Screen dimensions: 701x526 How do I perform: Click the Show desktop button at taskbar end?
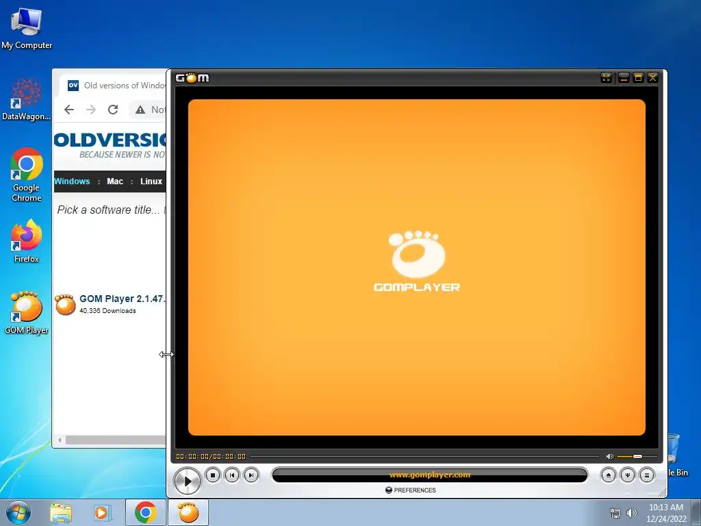(696, 512)
